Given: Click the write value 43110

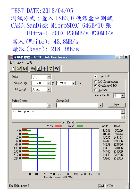Looking at the screenshot, I should click(107, 148).
